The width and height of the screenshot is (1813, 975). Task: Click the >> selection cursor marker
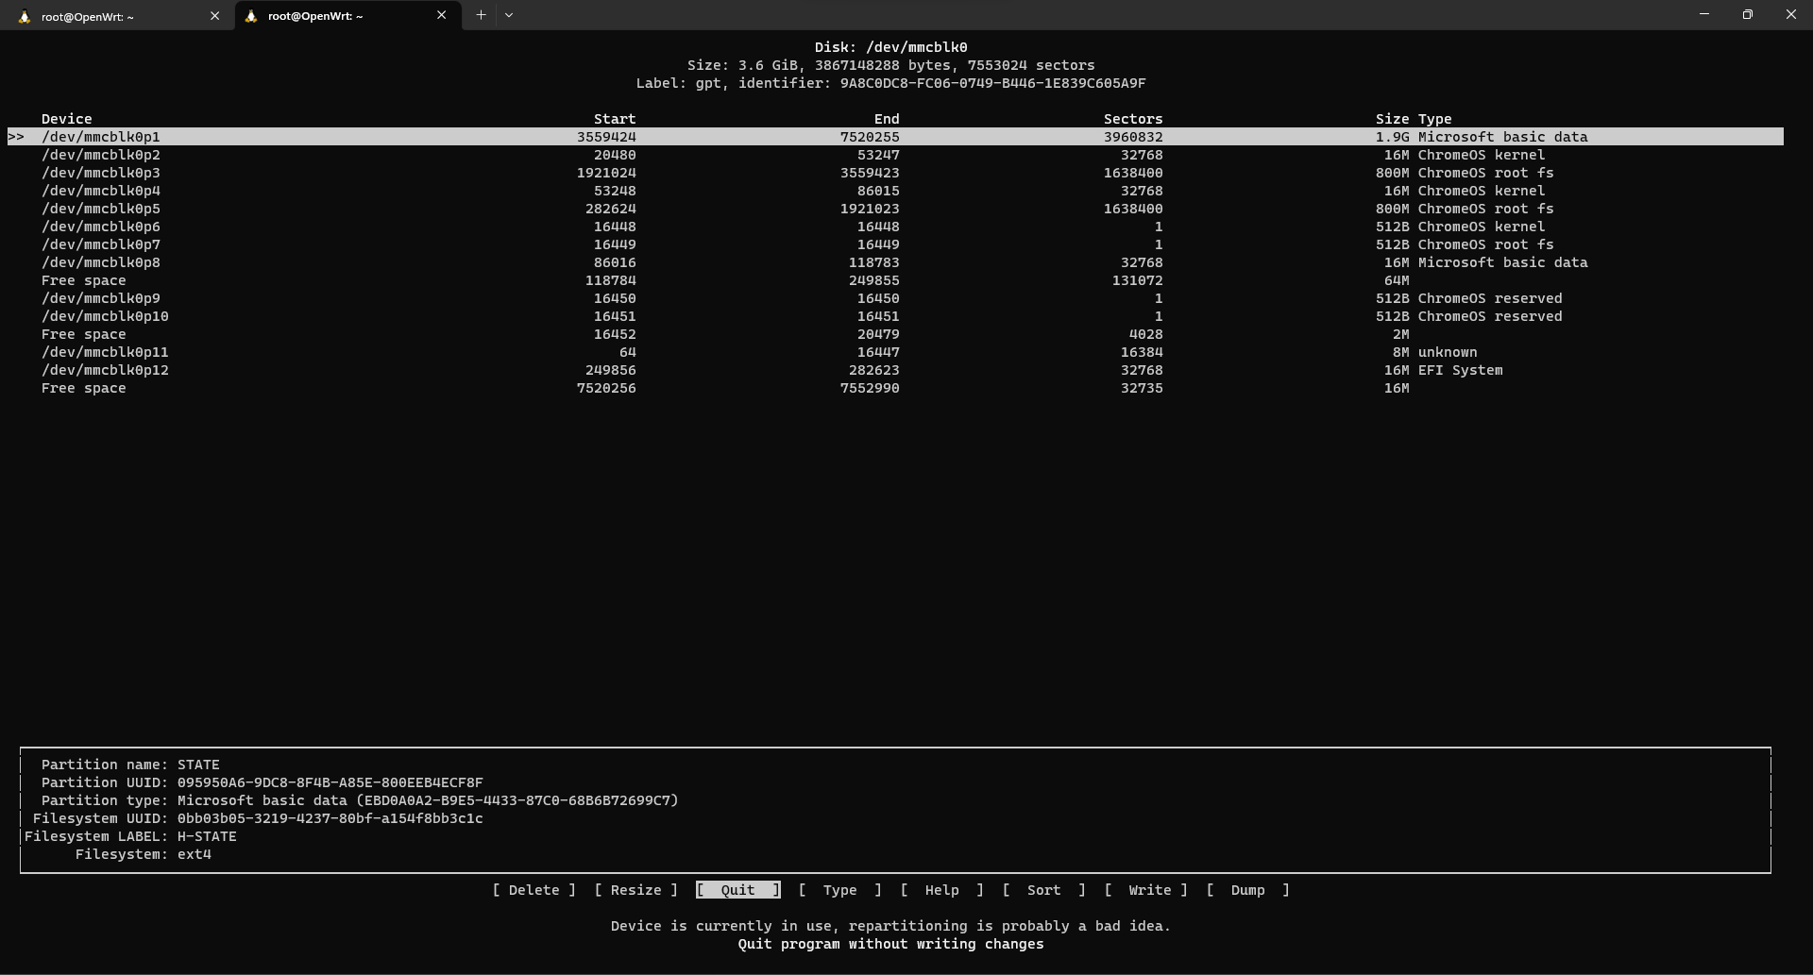click(x=16, y=137)
